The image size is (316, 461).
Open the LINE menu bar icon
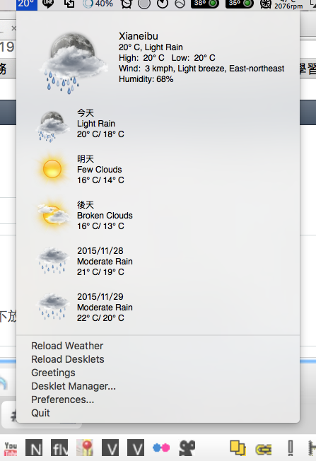point(48,4)
